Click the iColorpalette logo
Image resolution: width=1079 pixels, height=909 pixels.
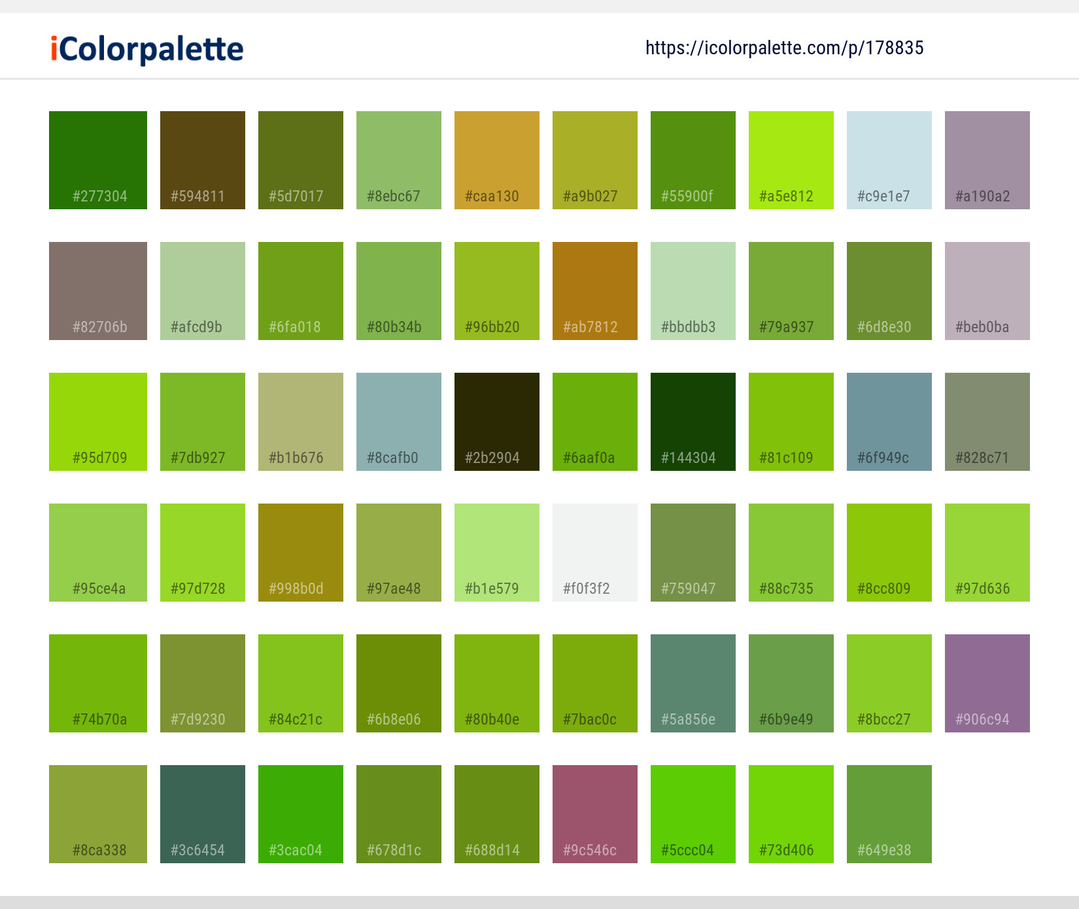pyautogui.click(x=147, y=49)
